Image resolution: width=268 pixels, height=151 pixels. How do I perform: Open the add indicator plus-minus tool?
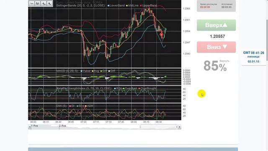click(x=44, y=3)
